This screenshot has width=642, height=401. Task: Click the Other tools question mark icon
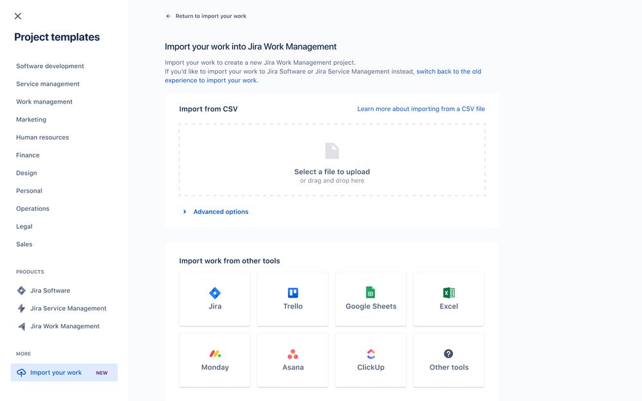(448, 353)
